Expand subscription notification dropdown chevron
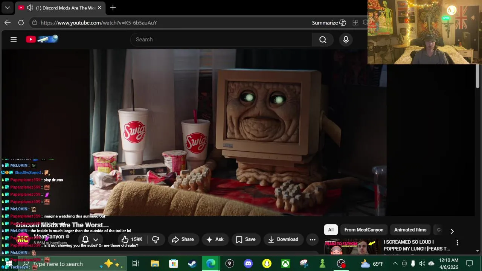This screenshot has height=271, width=482. [x=96, y=239]
